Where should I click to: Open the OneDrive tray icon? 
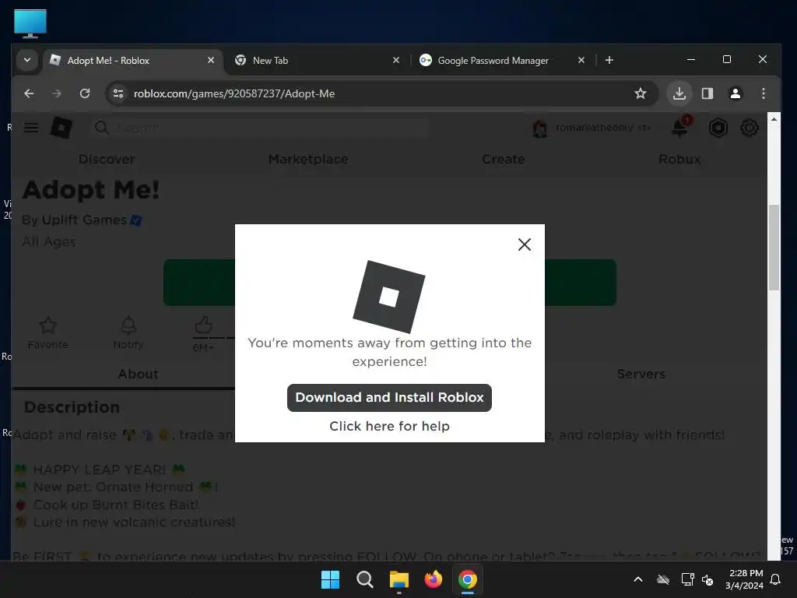point(663,579)
